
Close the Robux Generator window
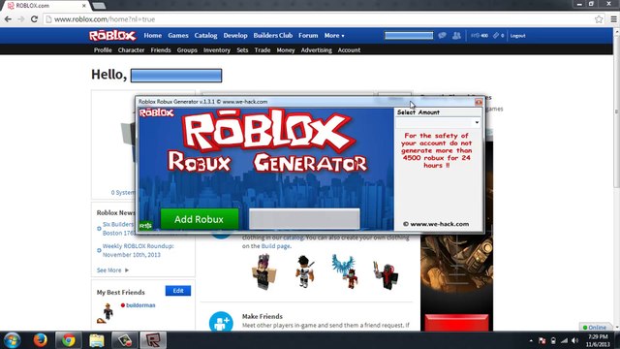coord(479,102)
